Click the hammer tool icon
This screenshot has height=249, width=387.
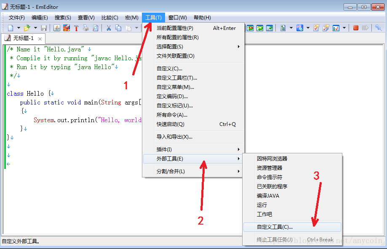click(x=76, y=28)
